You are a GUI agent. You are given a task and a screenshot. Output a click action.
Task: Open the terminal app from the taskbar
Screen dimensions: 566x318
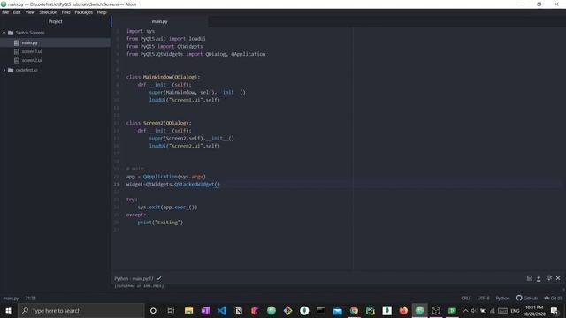tap(320, 310)
